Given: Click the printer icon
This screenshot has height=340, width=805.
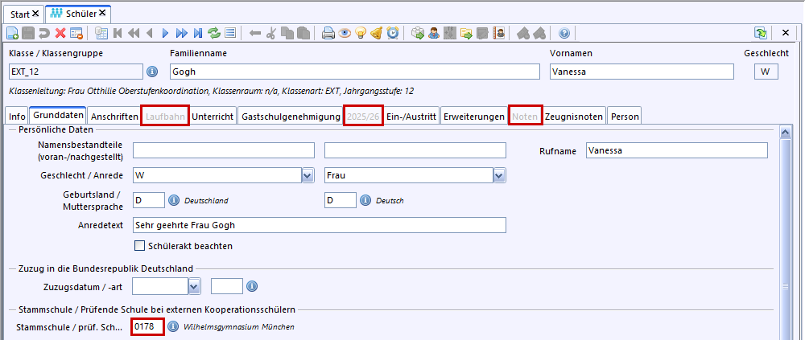Looking at the screenshot, I should click(328, 33).
